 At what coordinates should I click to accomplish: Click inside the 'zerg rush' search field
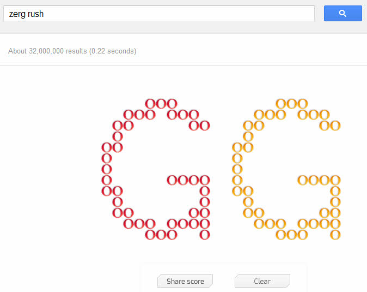(x=159, y=14)
